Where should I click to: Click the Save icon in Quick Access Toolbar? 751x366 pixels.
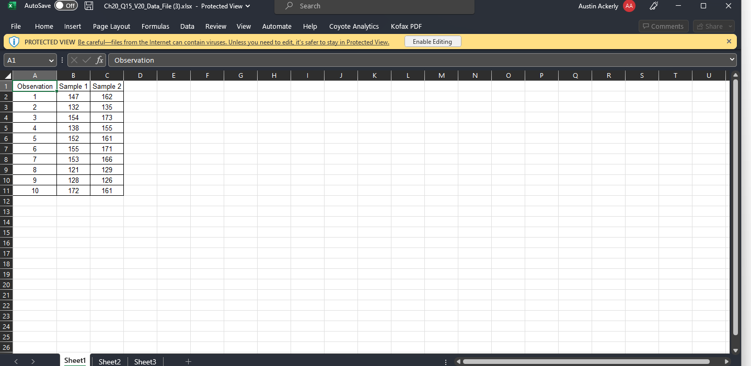(88, 6)
